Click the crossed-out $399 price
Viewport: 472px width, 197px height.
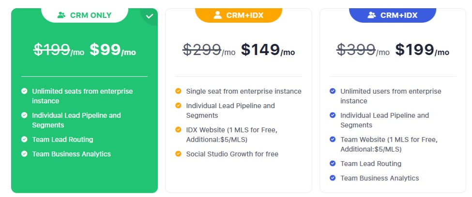click(356, 50)
